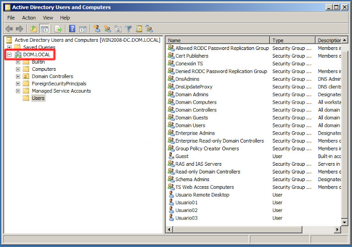Expand the Builtin container
The height and width of the screenshot is (247, 352).
tap(18, 62)
